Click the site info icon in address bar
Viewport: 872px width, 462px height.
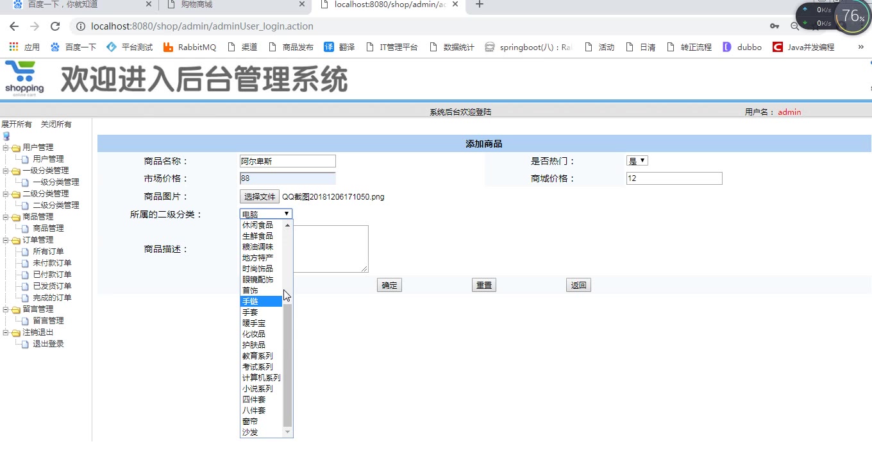pos(81,26)
